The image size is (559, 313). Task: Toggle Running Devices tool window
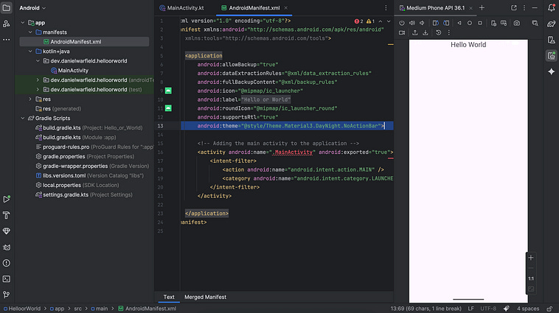coord(551,55)
